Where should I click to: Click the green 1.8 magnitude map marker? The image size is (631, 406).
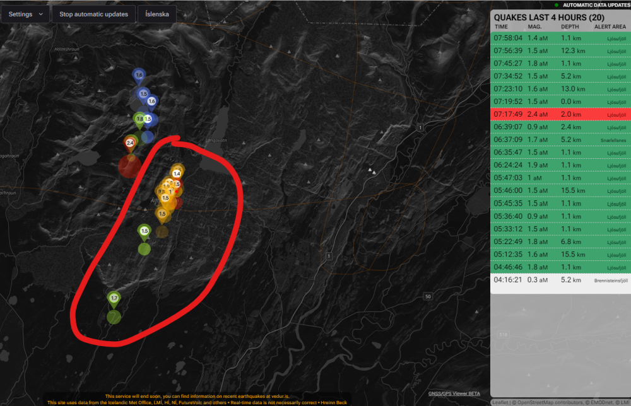(x=139, y=119)
